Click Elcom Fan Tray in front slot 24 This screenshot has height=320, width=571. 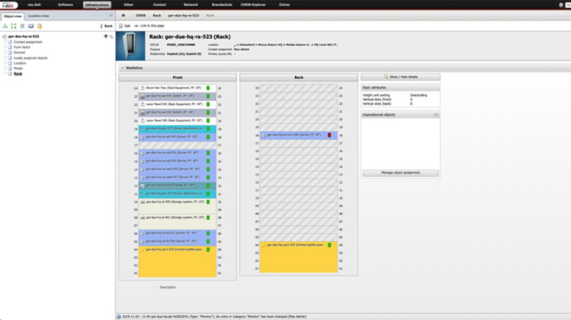[x=177, y=88]
